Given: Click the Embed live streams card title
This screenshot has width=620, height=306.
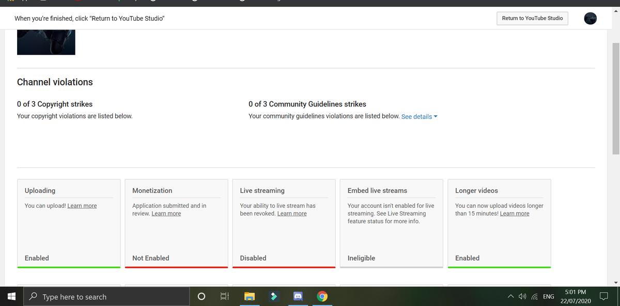Looking at the screenshot, I should 377,191.
